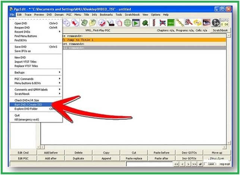The height and width of the screenshot is (175, 240).
Task: Click the green MENU toolbar icon
Action: coord(171,23)
